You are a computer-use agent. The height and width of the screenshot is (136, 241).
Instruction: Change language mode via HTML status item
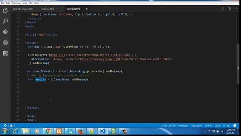click(226, 125)
